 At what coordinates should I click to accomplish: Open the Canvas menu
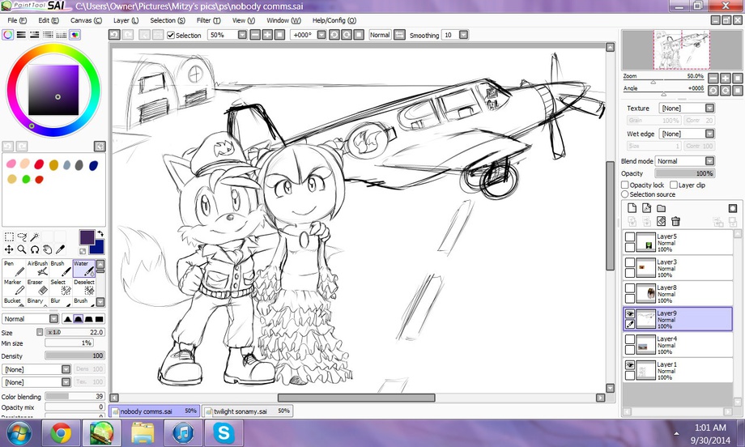(x=86, y=20)
